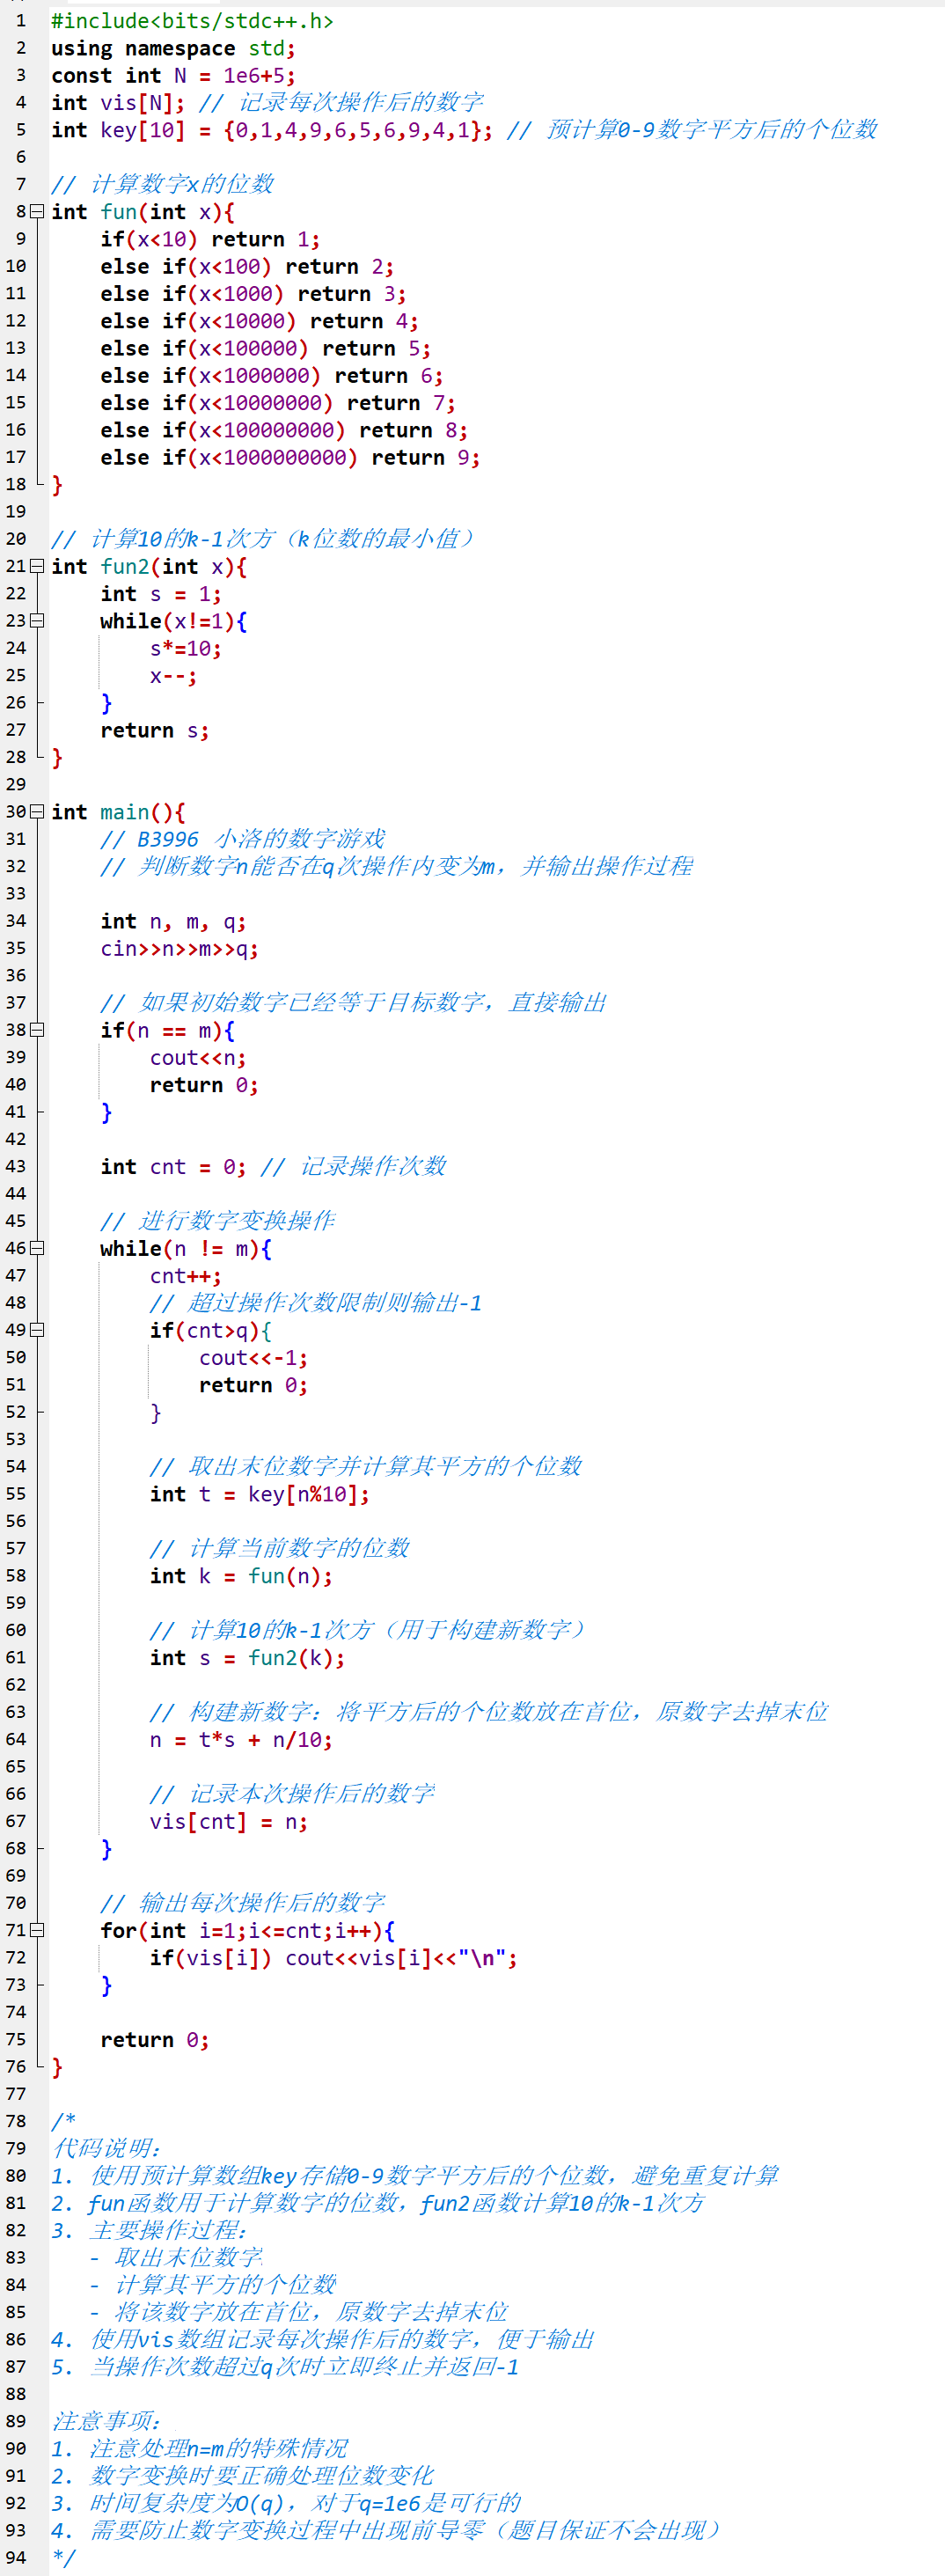Click the cin>>n>>m>>q; line

coord(179,948)
